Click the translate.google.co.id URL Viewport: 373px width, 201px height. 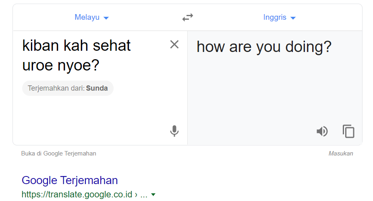click(x=77, y=194)
